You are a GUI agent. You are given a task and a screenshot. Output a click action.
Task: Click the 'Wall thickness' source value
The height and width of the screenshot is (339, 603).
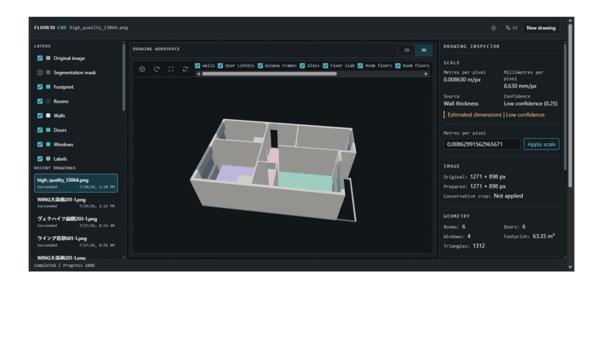click(461, 104)
